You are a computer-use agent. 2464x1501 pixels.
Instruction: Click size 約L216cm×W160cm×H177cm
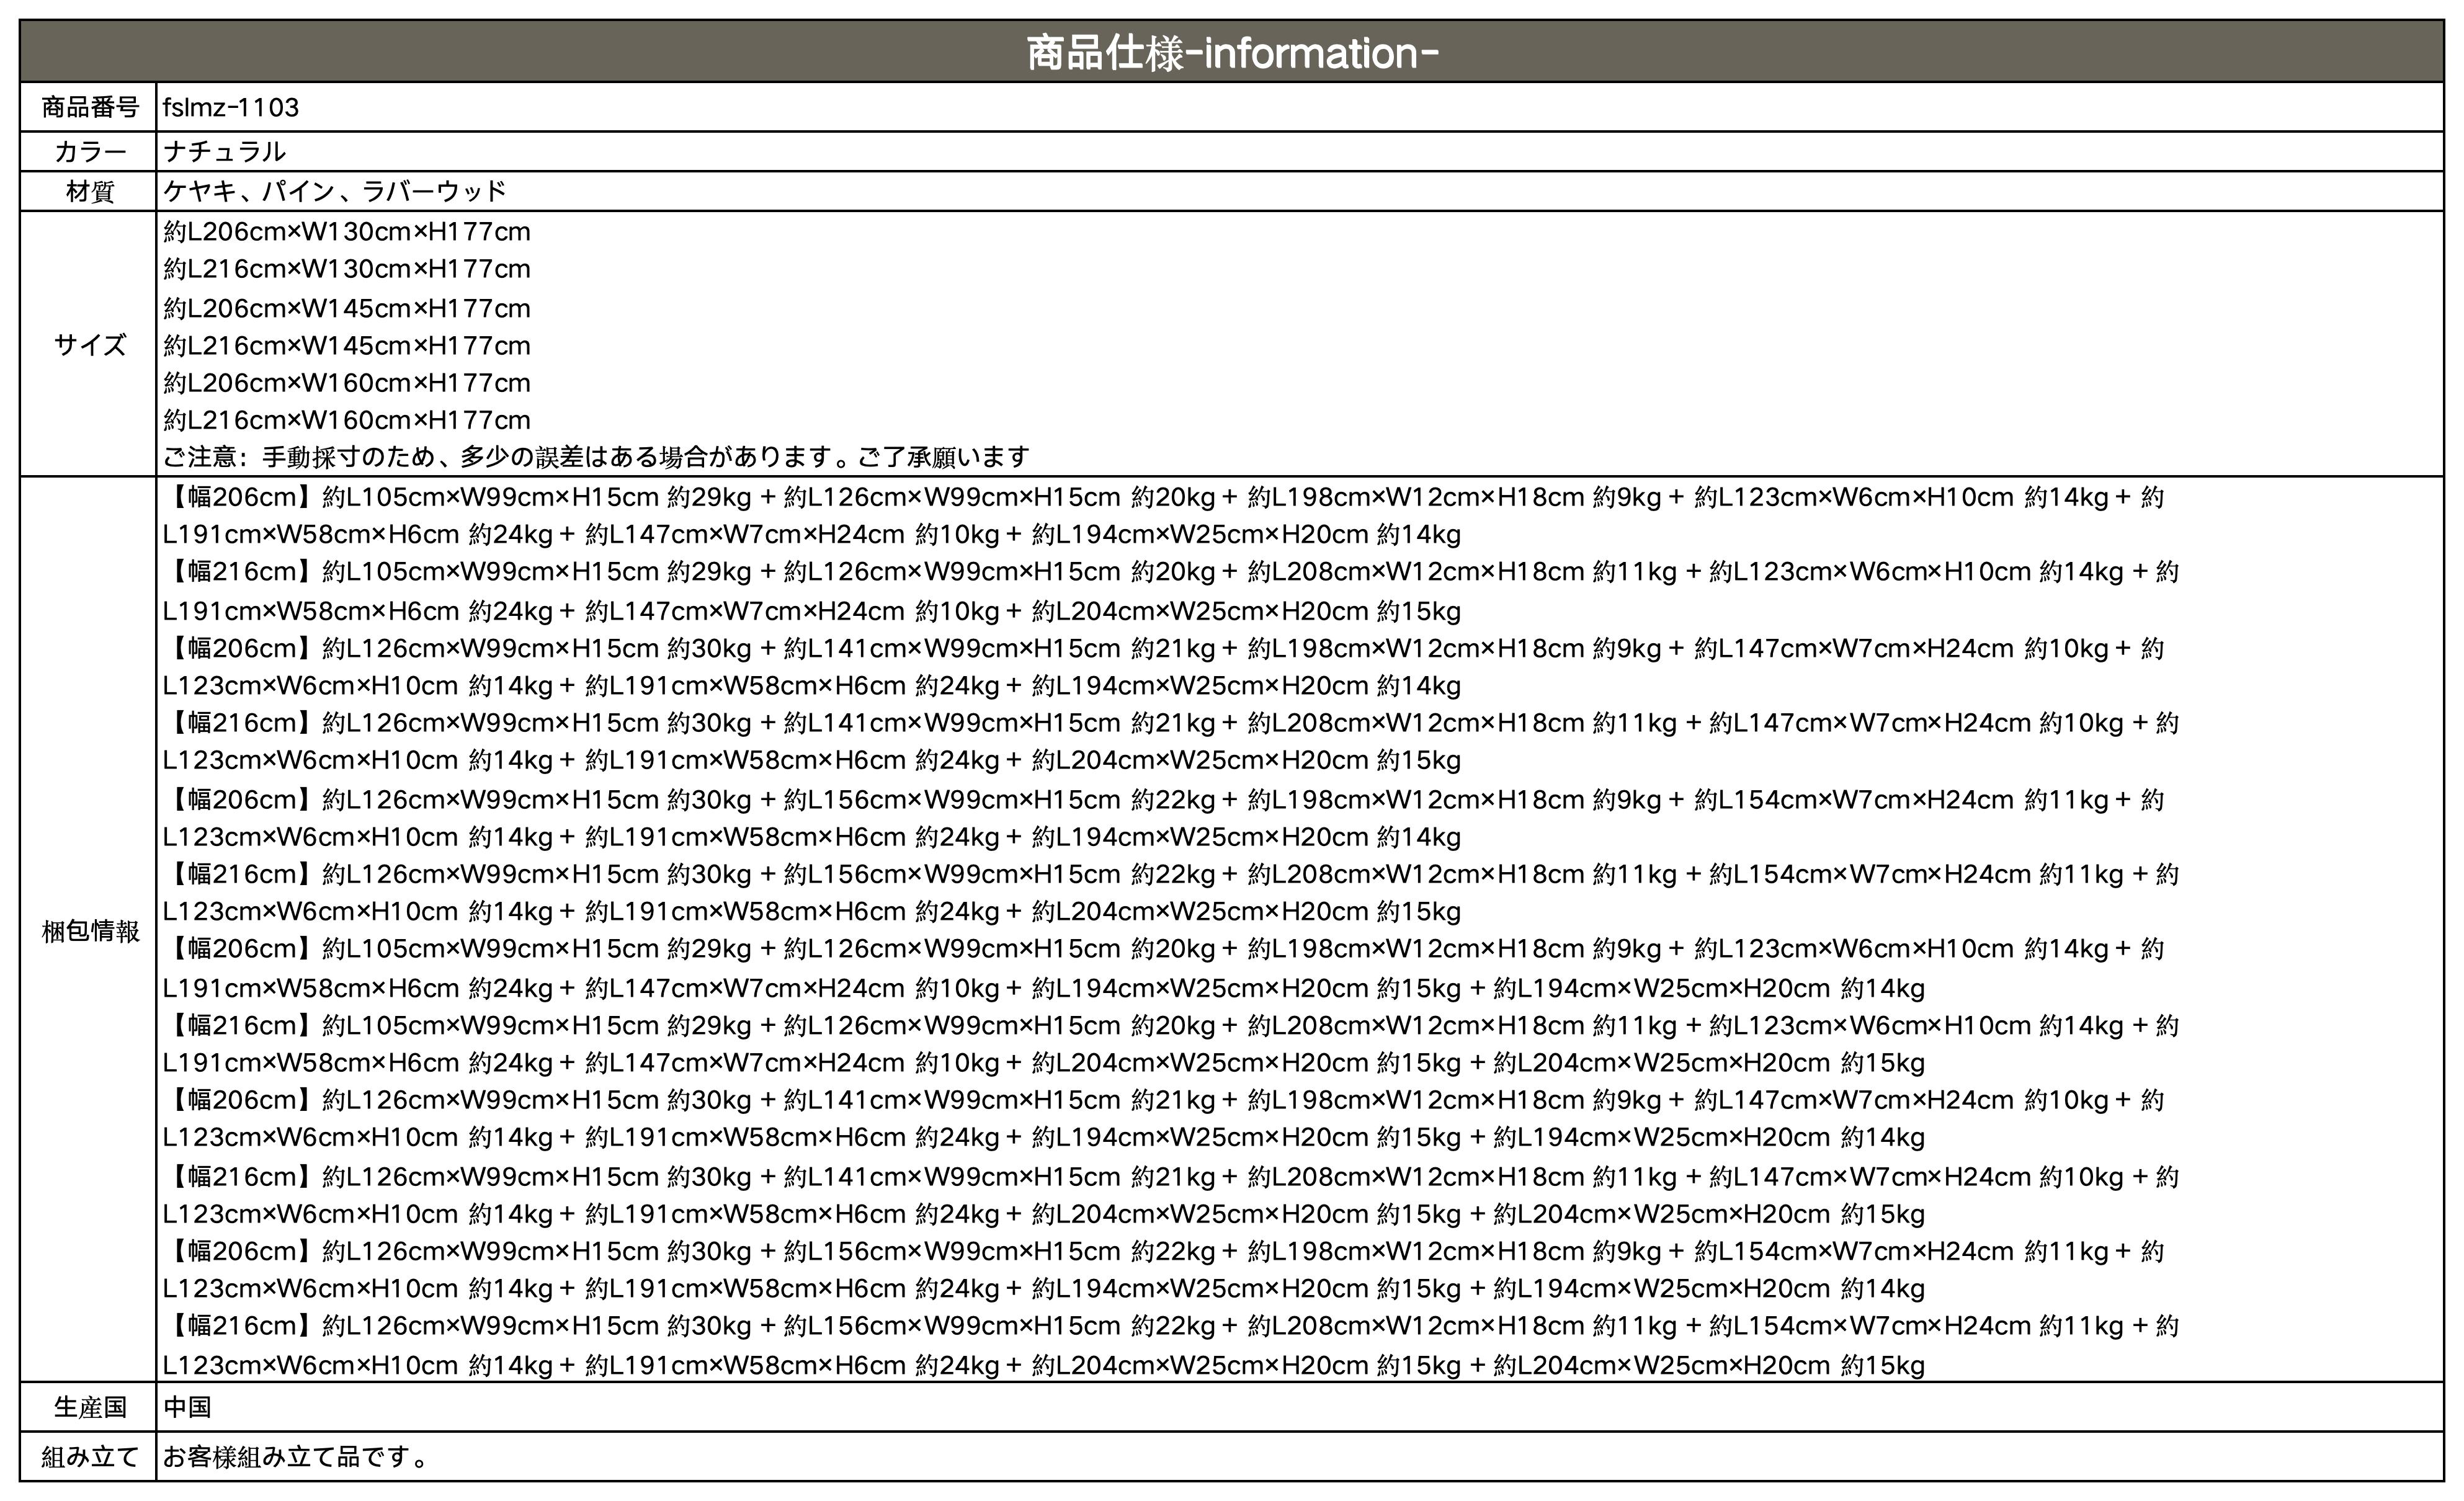pyautogui.click(x=347, y=420)
